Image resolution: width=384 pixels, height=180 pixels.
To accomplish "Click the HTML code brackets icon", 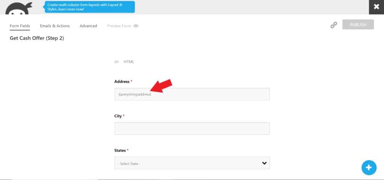I will [x=117, y=62].
